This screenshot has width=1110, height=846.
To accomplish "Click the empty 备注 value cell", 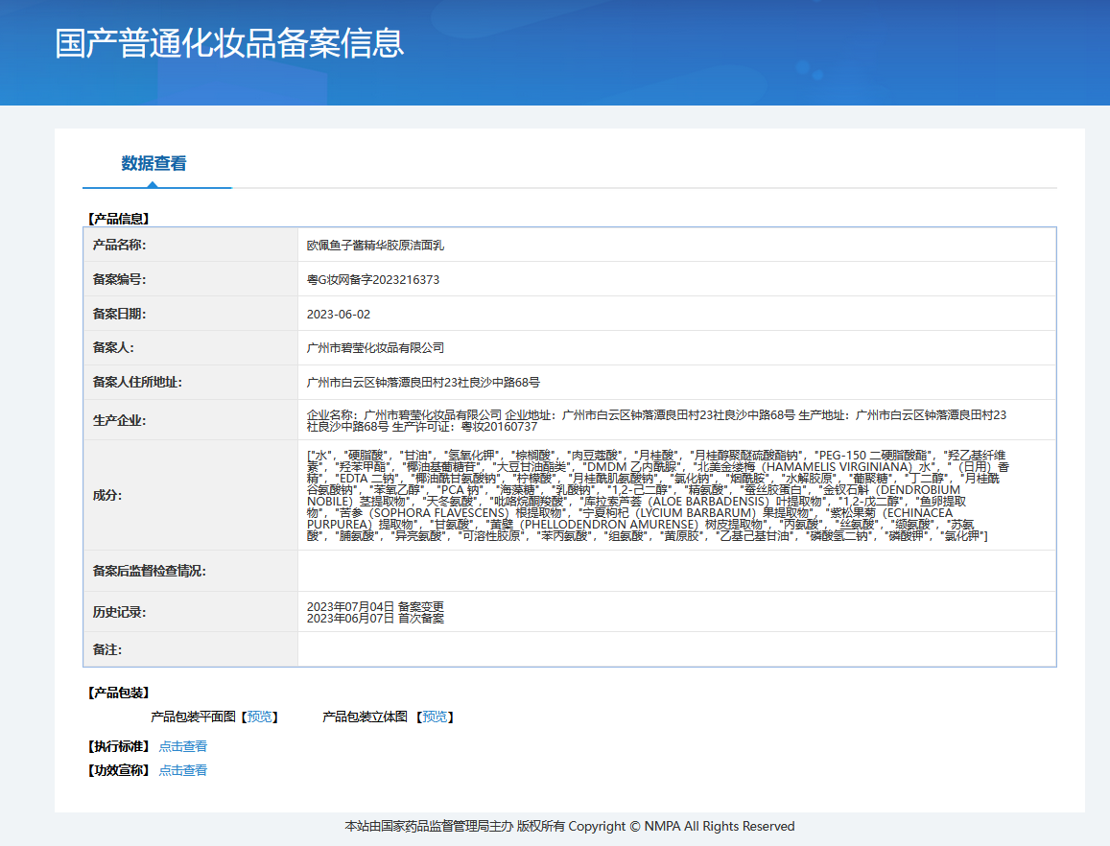I will pyautogui.click(x=675, y=649).
